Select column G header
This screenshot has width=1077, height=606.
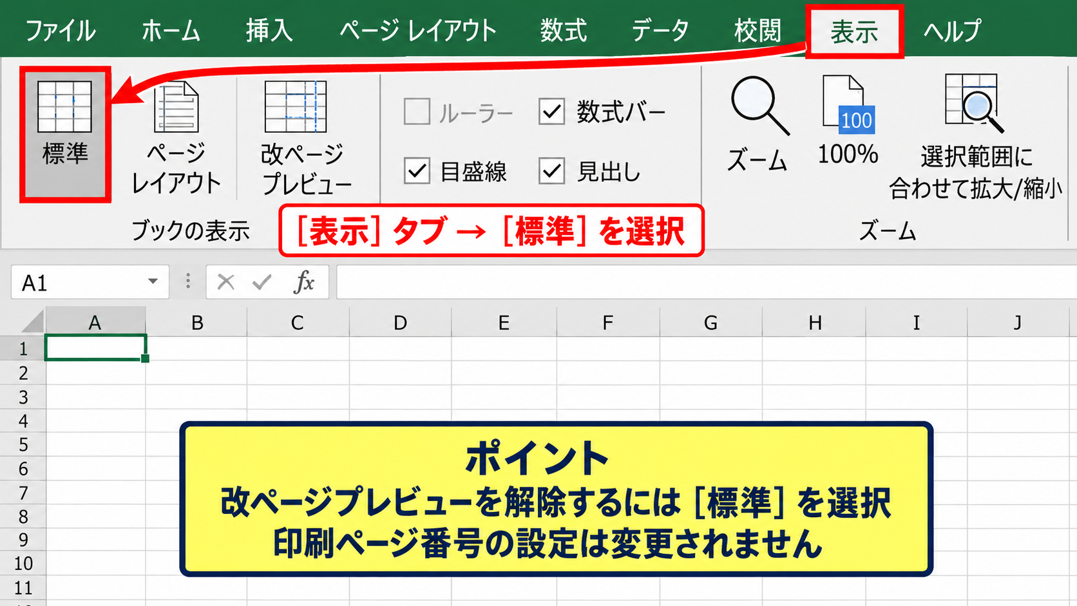(x=710, y=322)
